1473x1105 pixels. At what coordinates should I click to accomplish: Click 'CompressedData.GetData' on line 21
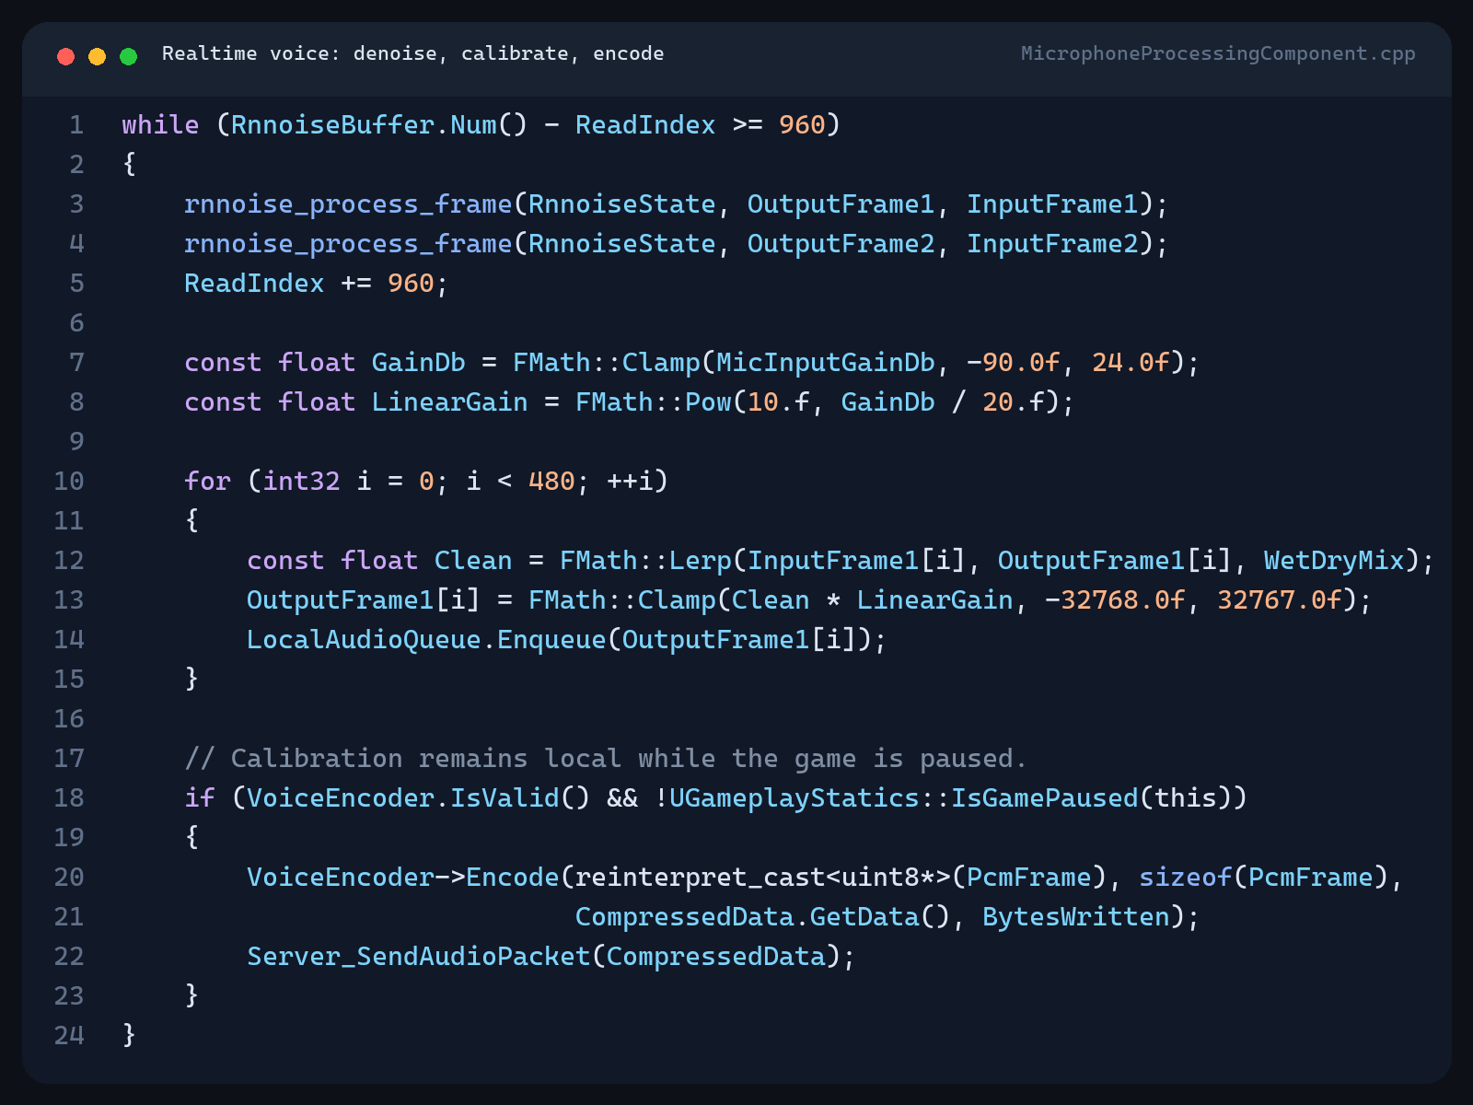(x=747, y=916)
